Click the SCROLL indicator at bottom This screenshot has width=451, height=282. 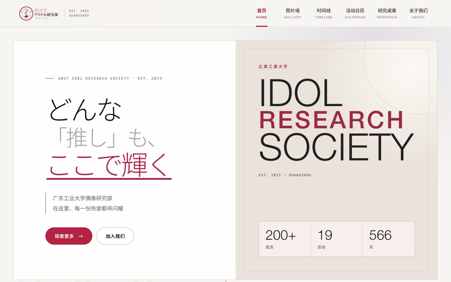point(225,271)
